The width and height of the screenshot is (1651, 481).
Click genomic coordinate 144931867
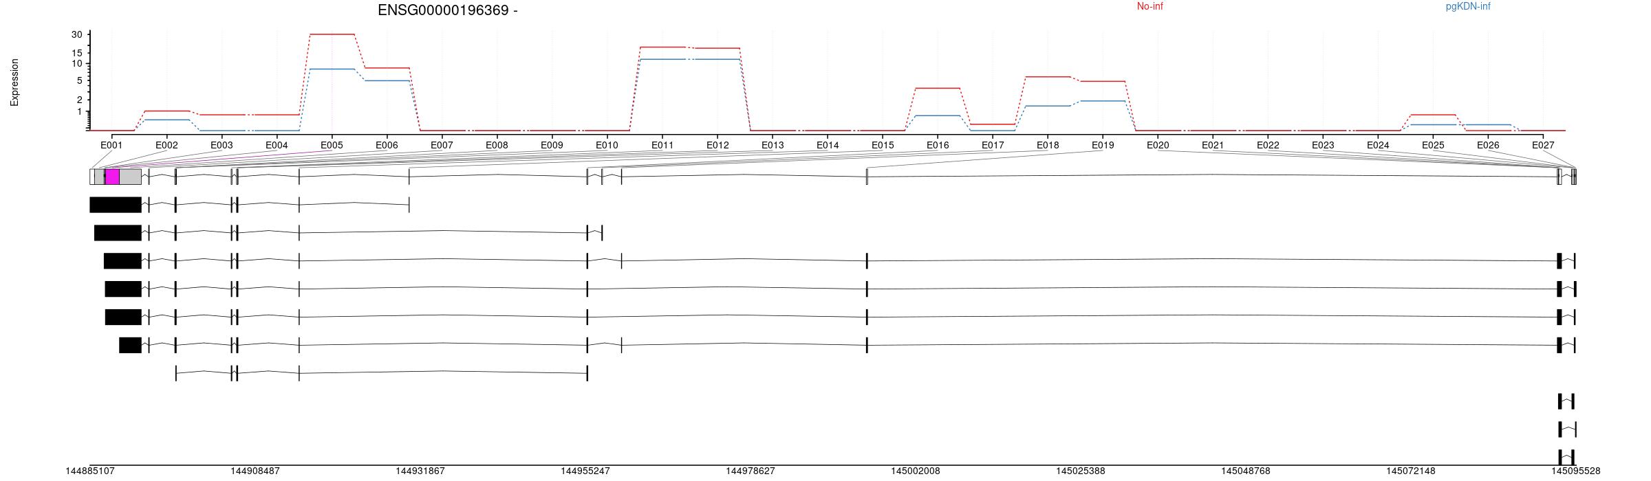420,471
